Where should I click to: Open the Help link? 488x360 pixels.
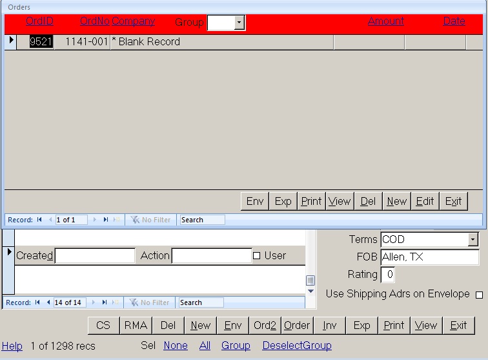click(x=12, y=346)
